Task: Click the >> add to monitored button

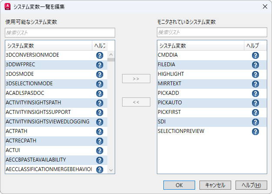Action: pos(136,79)
